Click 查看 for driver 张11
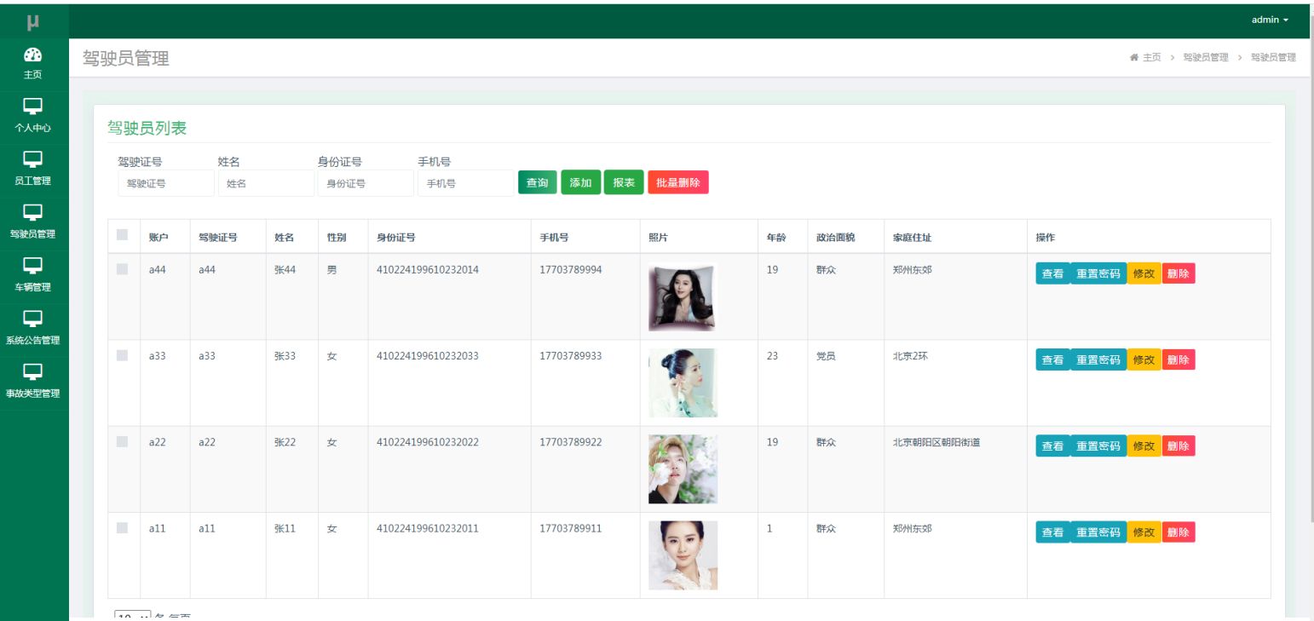1314x621 pixels. [x=1052, y=532]
